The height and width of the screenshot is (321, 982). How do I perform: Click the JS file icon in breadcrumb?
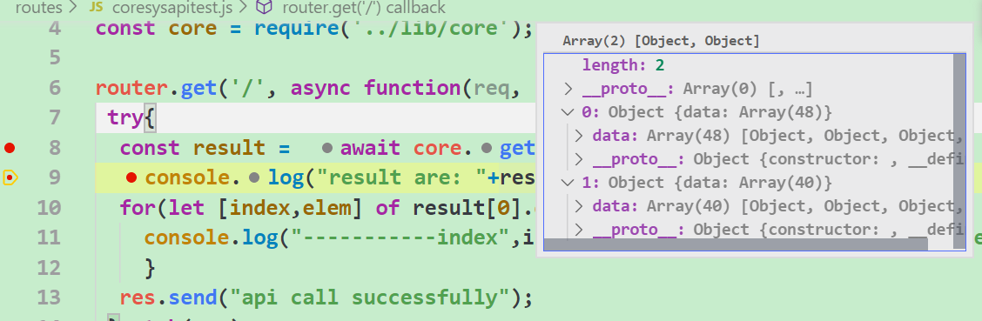97,8
